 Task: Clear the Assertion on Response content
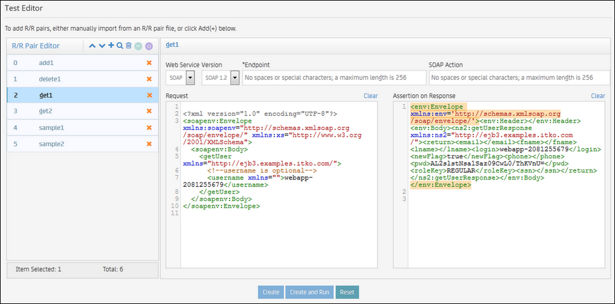[598, 96]
